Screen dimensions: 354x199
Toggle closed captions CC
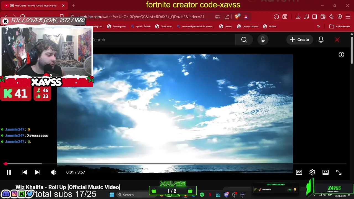coord(299,172)
